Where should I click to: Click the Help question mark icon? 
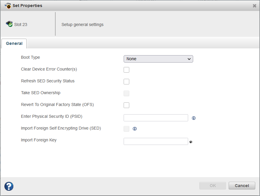[9, 186]
